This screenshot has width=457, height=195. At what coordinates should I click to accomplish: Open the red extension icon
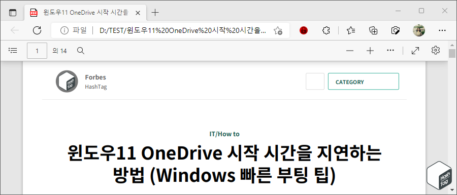click(x=304, y=30)
